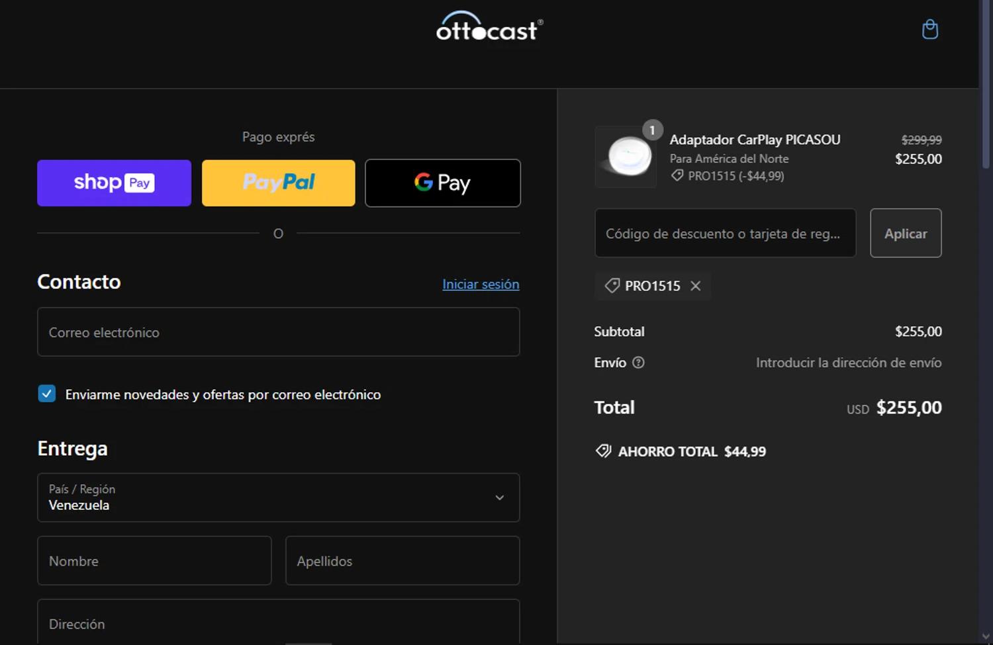Open the Iniciar sesión link

(x=481, y=284)
